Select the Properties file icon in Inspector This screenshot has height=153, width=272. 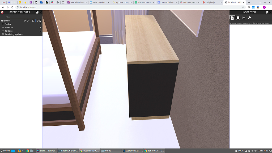(232, 18)
